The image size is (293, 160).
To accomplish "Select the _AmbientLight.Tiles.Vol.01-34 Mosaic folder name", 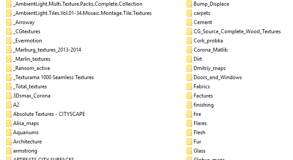I will tap(82, 13).
